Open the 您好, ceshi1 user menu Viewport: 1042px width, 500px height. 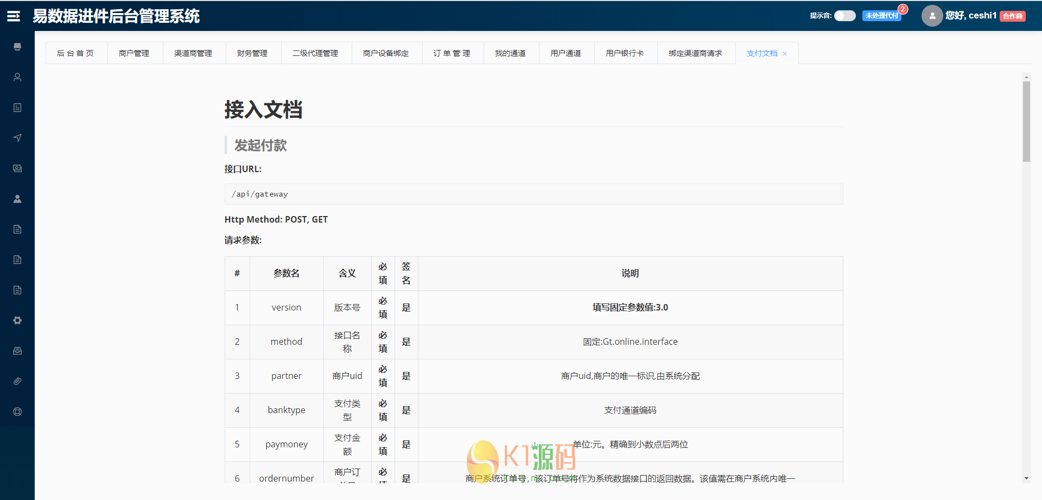[x=970, y=16]
